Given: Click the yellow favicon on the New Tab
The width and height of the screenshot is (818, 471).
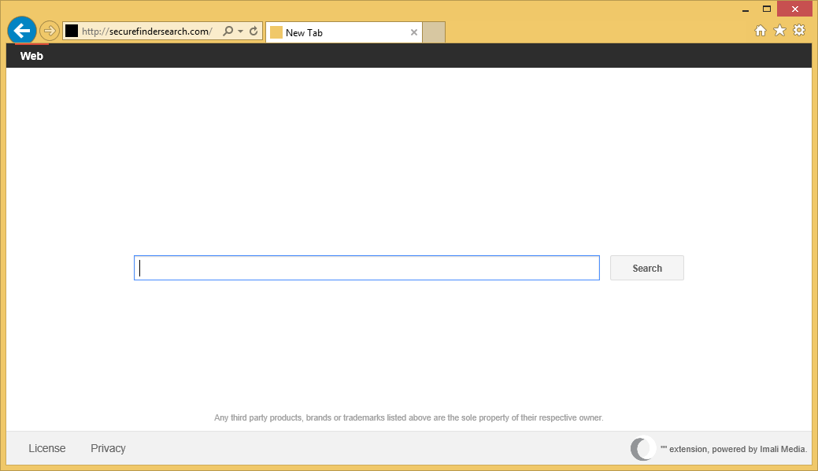Looking at the screenshot, I should coord(276,32).
